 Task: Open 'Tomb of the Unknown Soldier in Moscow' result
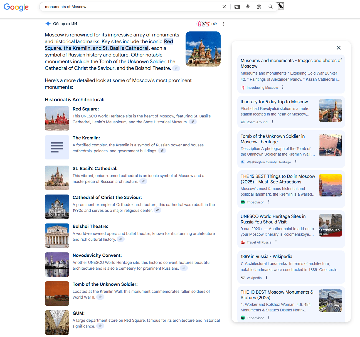coord(273,139)
